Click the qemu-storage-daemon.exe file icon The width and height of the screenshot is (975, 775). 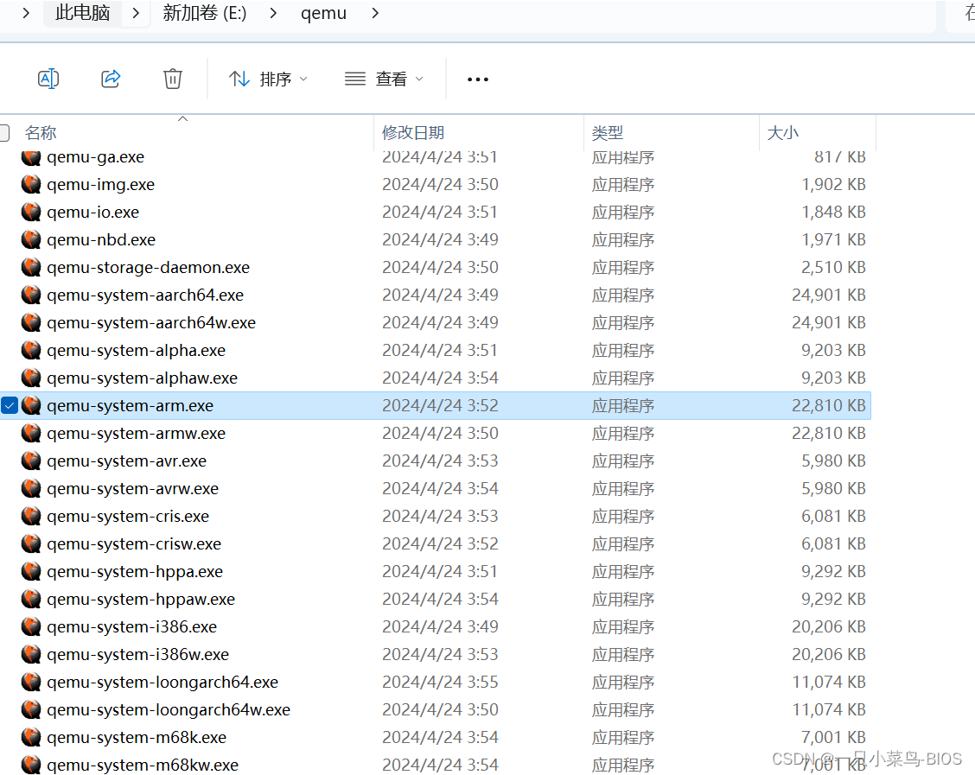click(x=31, y=267)
